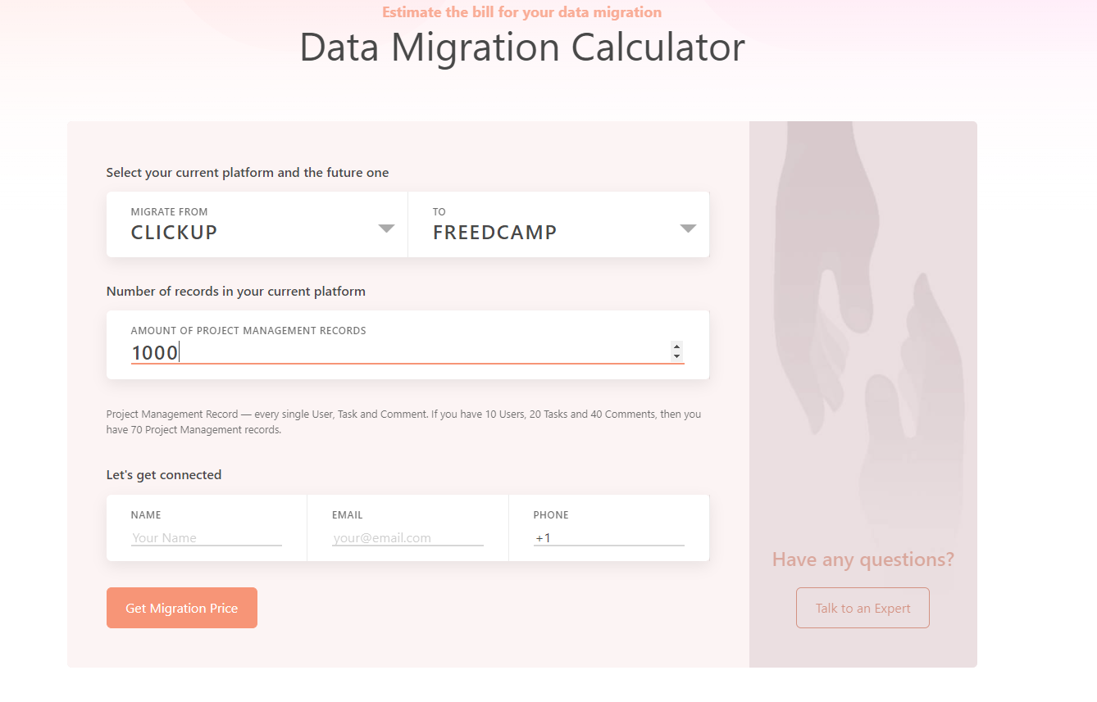Click "Number of records in your current platform" label

236,292
